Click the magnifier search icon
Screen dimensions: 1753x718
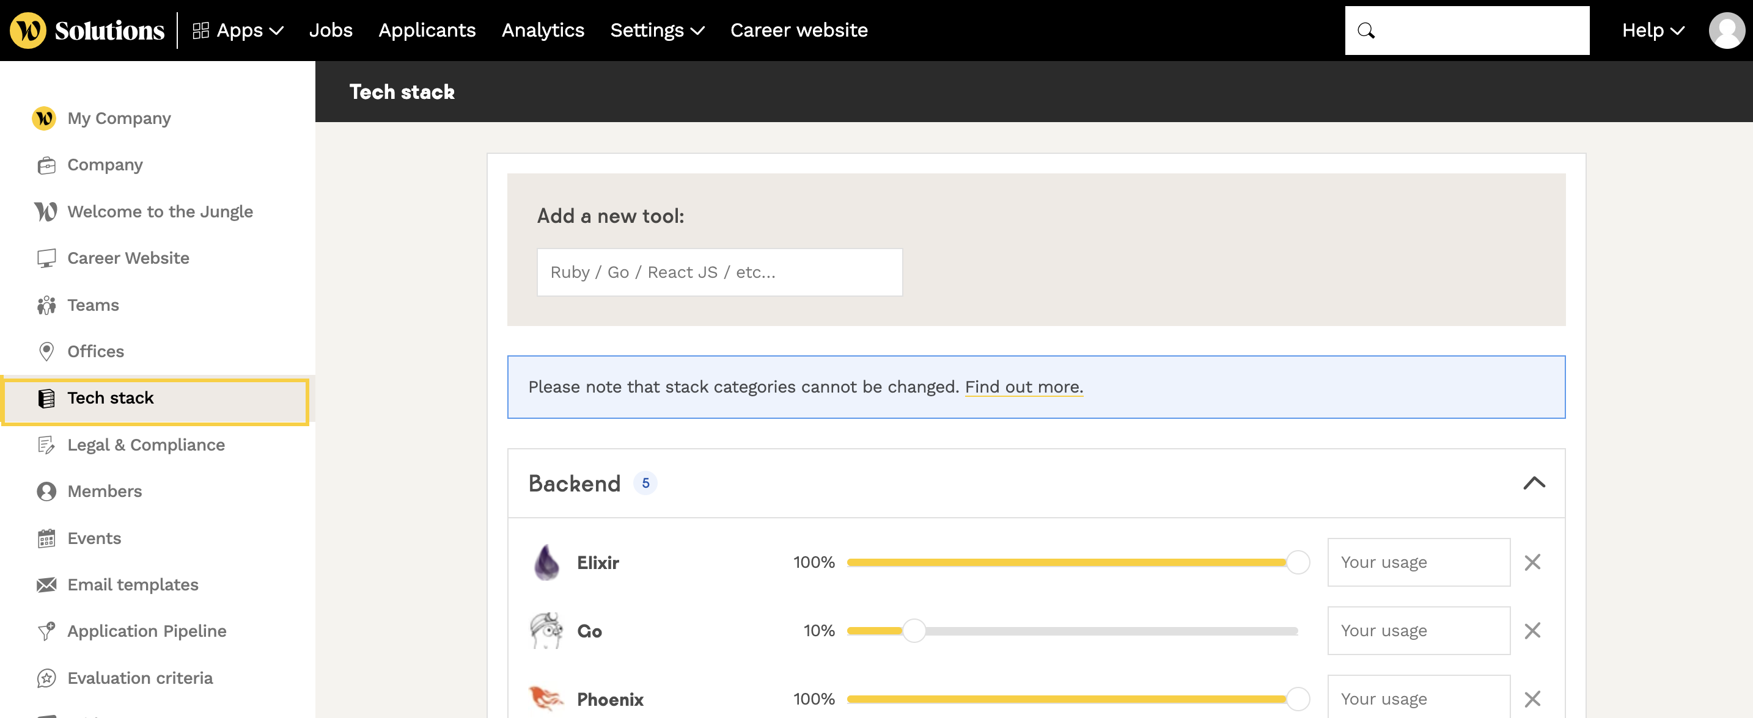tap(1366, 31)
